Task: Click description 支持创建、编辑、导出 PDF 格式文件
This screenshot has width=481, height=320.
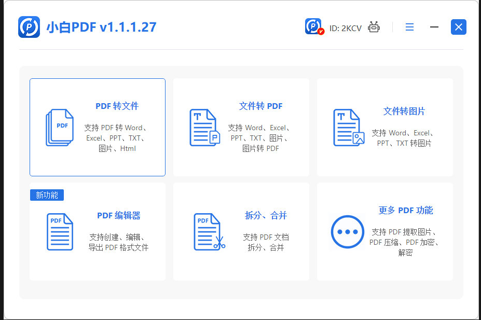Action: (x=118, y=242)
